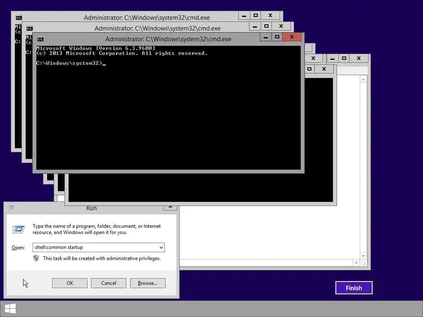Minimize the white background window at right
423x317 pixels.
click(333, 58)
